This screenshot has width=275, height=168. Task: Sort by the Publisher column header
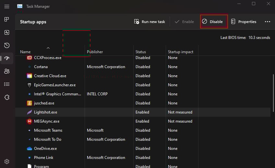[x=95, y=52]
